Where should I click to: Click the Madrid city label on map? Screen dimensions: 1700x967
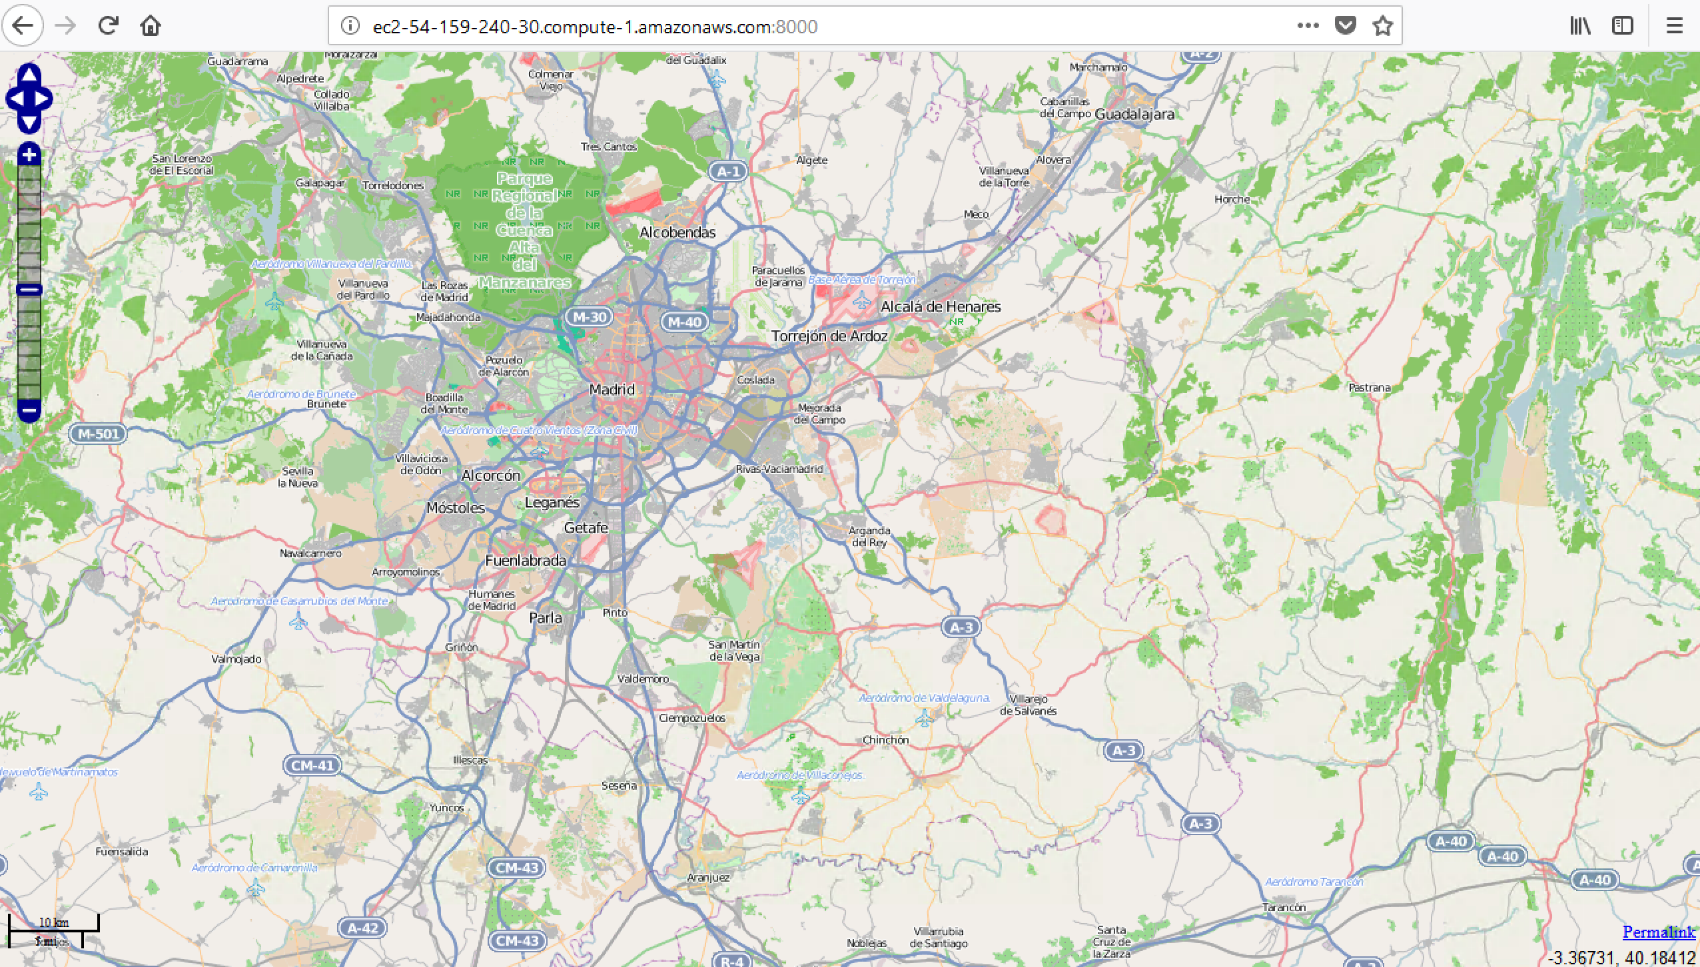[612, 390]
